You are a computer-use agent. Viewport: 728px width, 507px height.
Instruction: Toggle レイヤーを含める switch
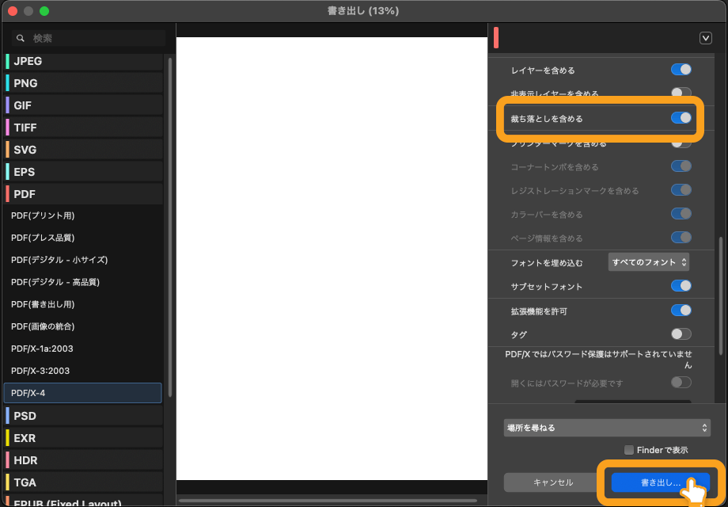pos(681,71)
